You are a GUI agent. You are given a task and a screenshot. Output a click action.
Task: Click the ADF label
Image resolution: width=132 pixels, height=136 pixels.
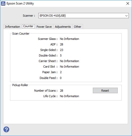point(54,44)
